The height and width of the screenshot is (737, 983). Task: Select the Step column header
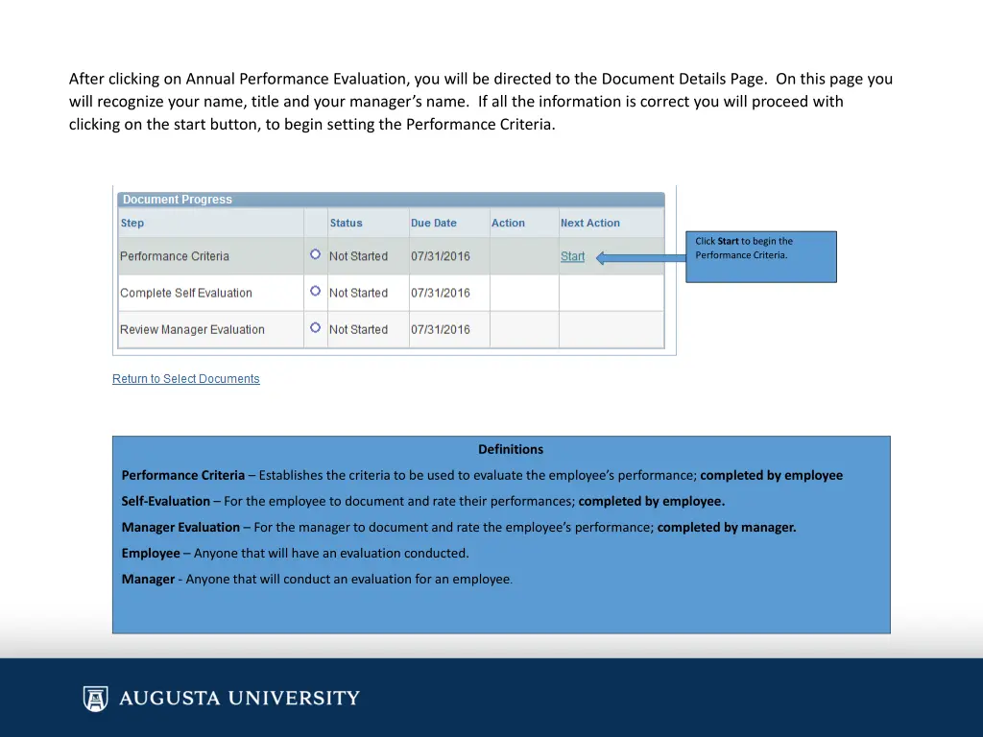click(x=132, y=224)
